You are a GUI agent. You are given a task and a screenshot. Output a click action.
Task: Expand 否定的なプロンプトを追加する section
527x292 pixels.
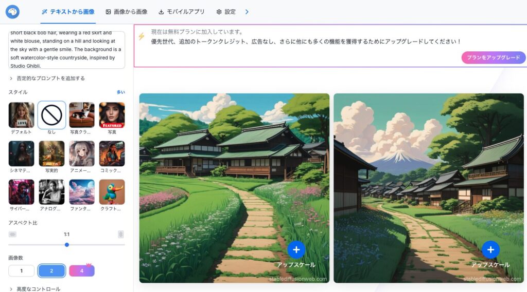[46, 79]
